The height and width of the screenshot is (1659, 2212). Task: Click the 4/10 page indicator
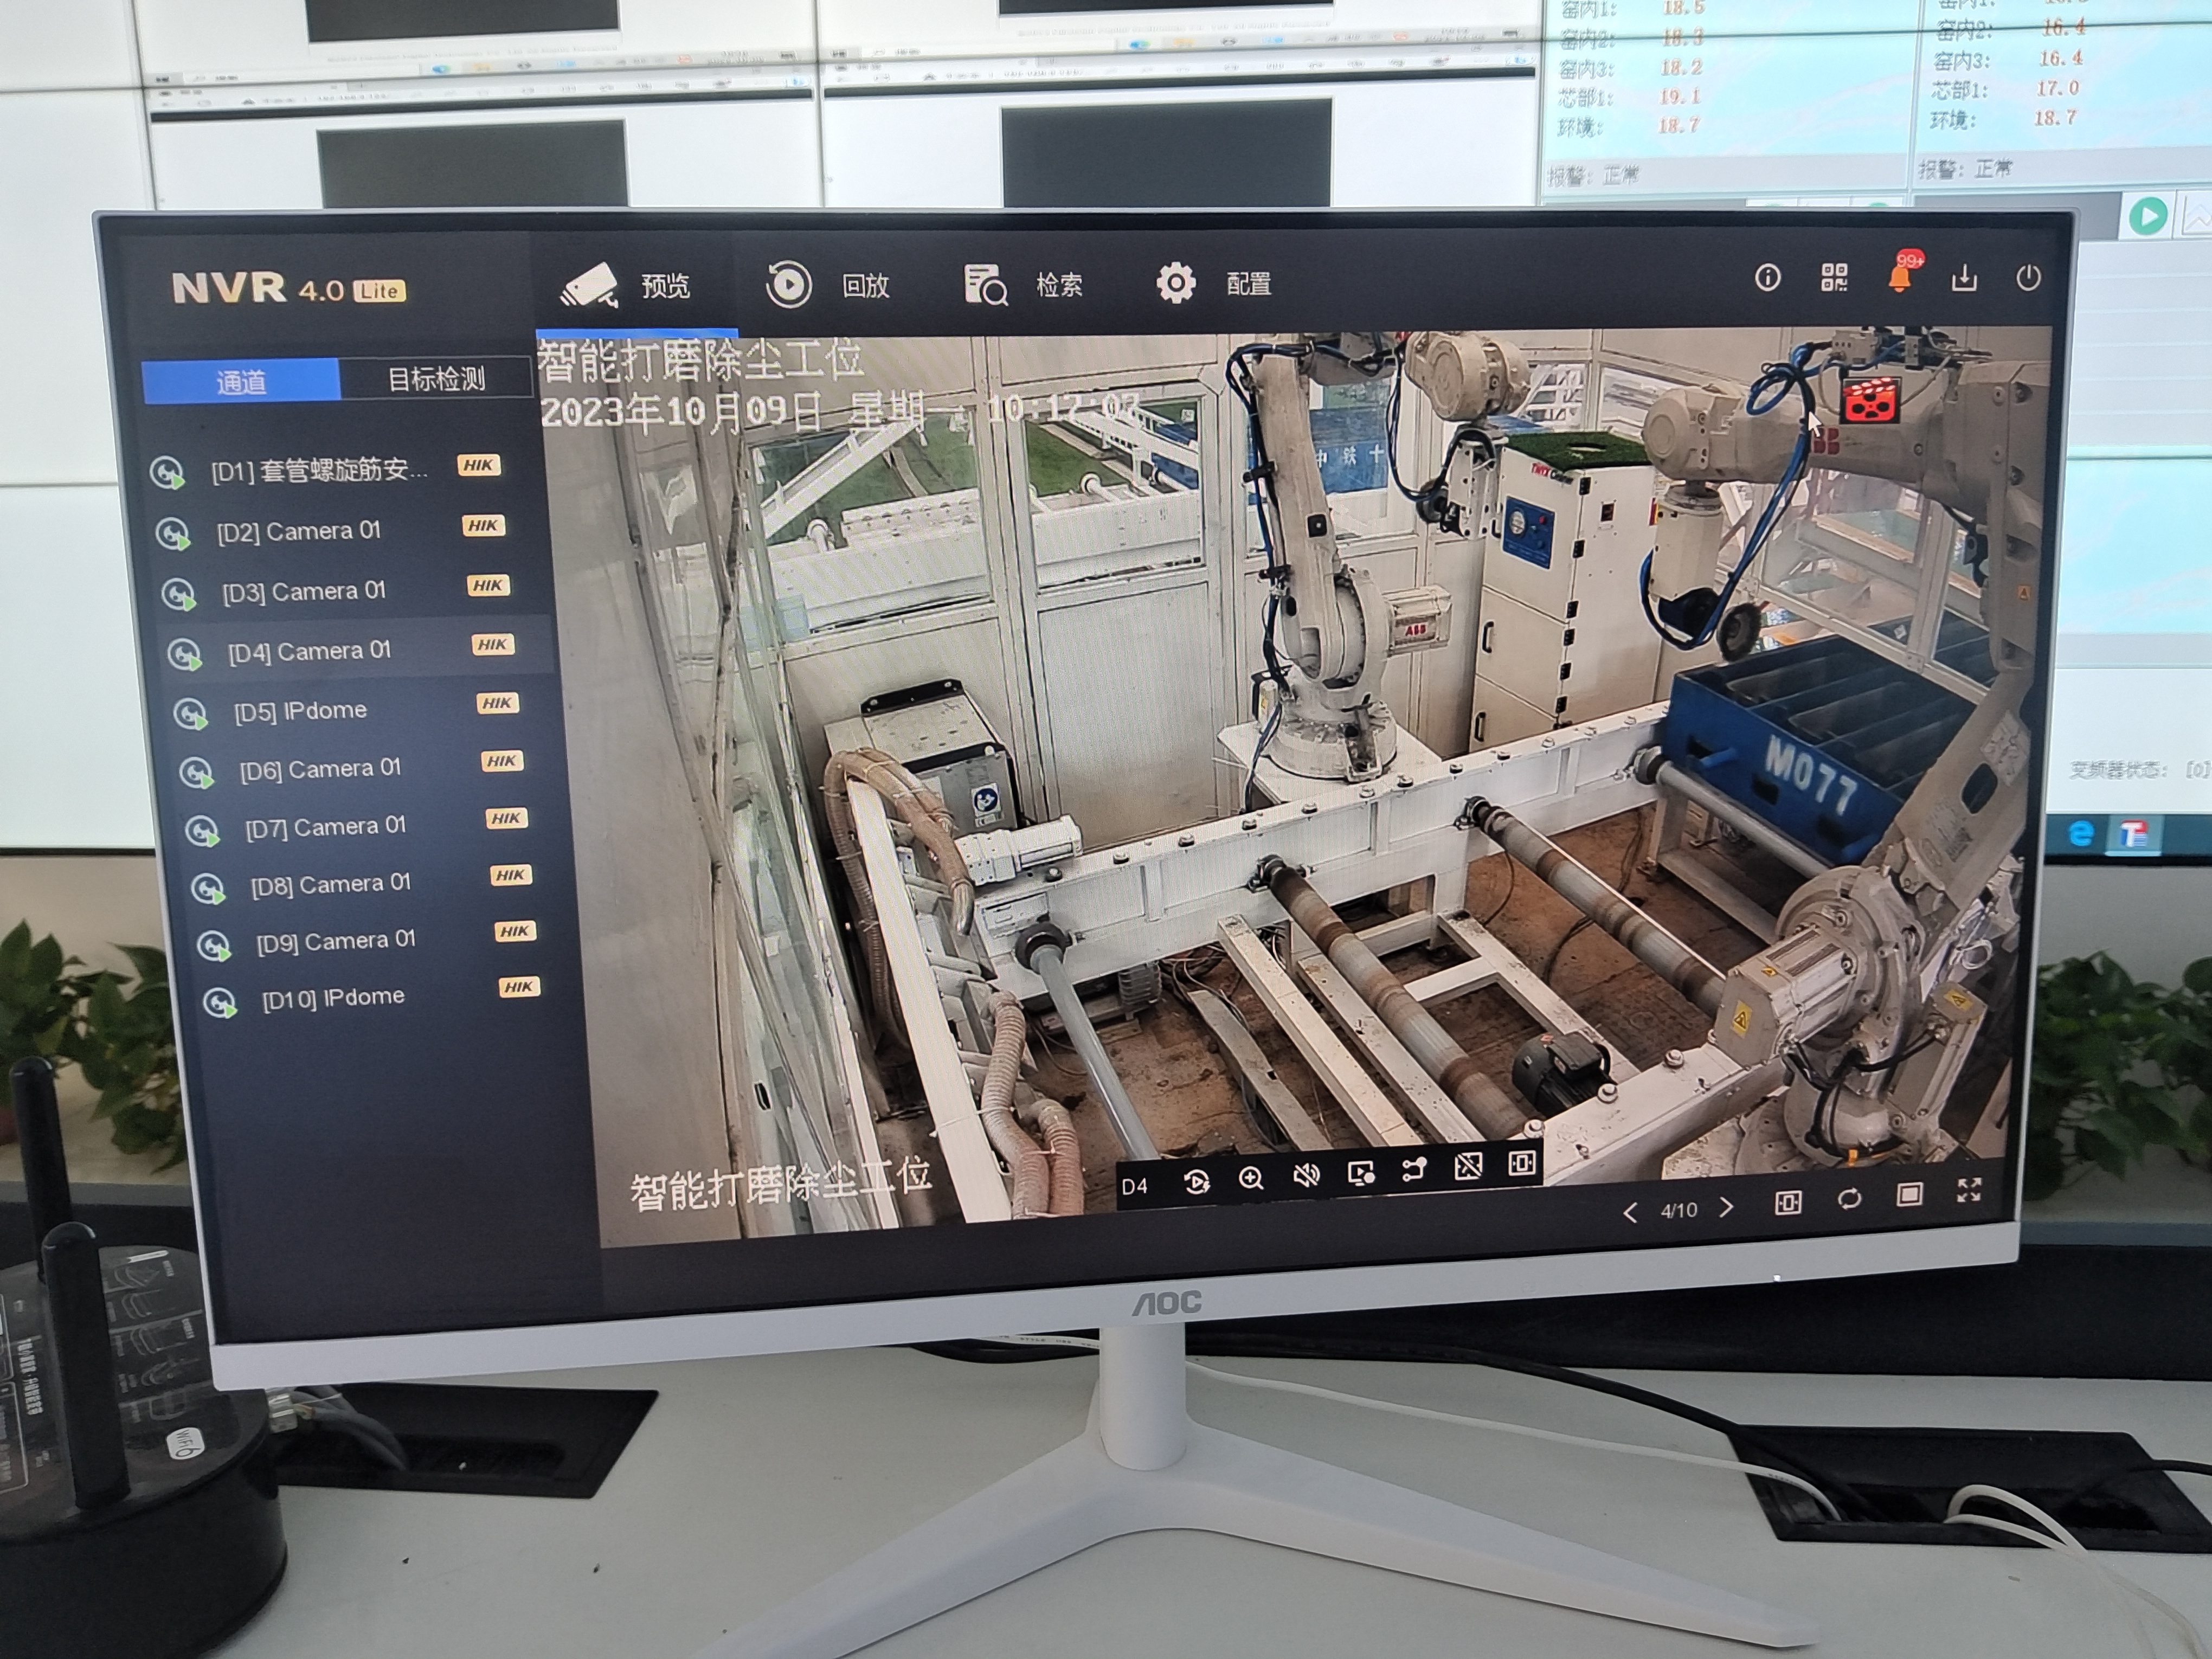coord(1679,1210)
